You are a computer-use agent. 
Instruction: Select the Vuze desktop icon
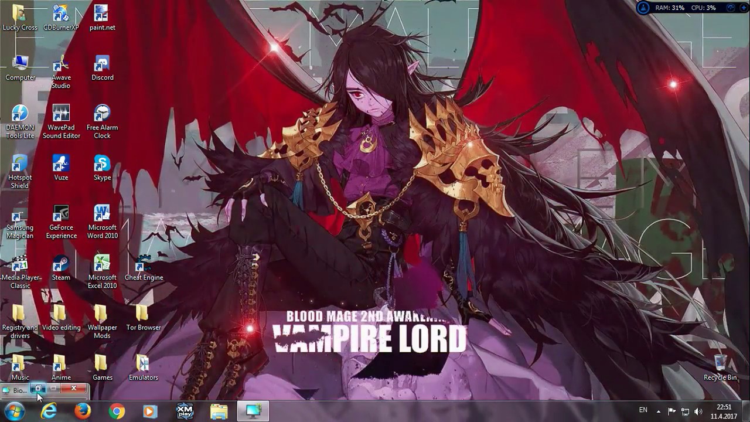[x=61, y=168]
